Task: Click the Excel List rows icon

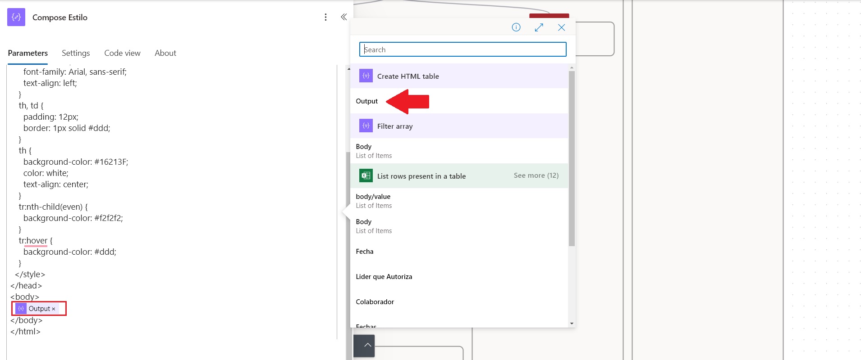Action: pyautogui.click(x=366, y=175)
